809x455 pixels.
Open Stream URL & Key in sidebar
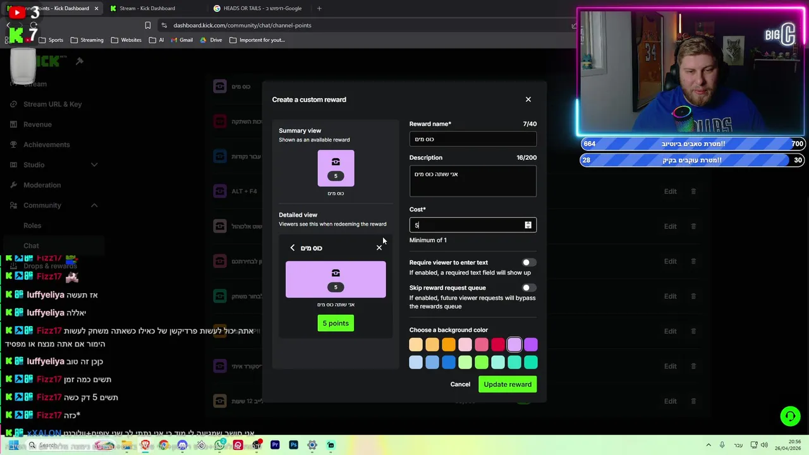point(52,104)
